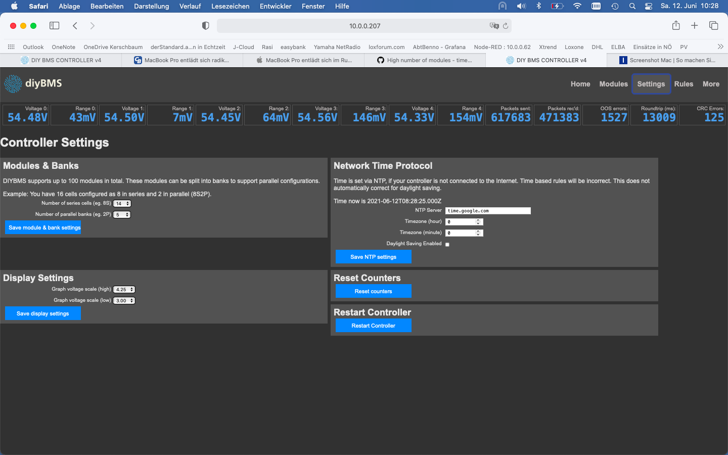Open the Settings navigation item
The width and height of the screenshot is (728, 455).
coord(651,84)
